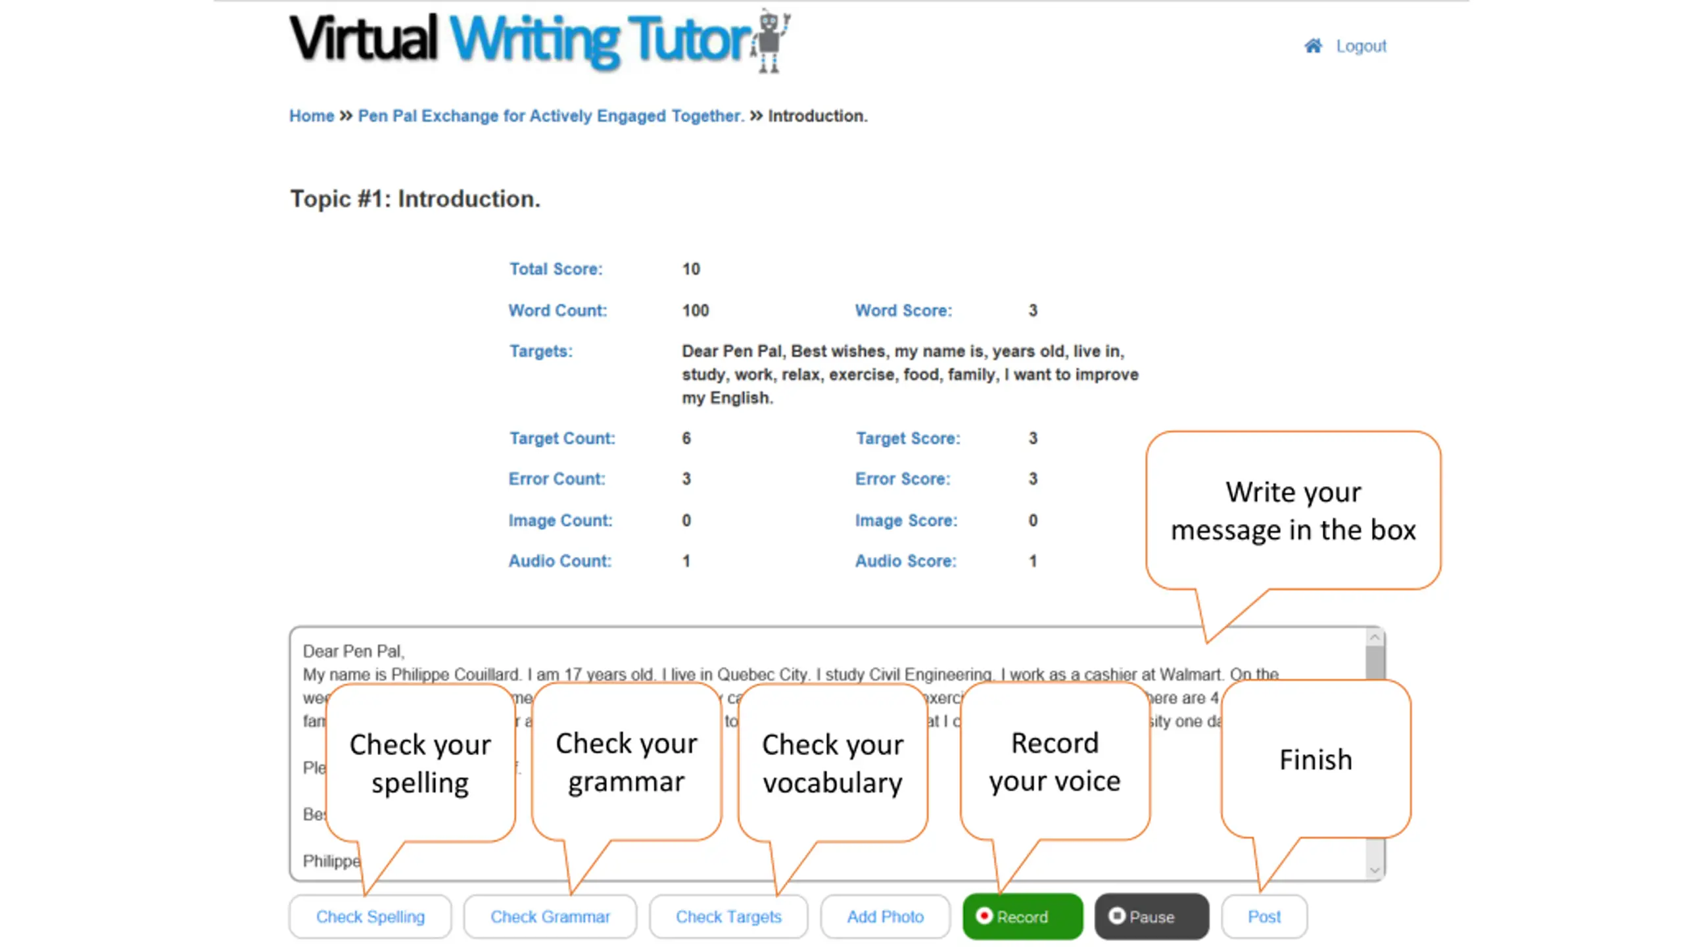Click the message box scrollbar thumb
Image resolution: width=1683 pixels, height=947 pixels.
point(1374,662)
